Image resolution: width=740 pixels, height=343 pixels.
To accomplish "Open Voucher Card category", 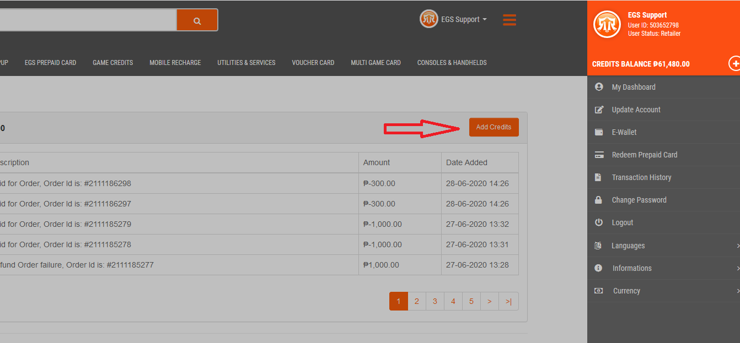I will [x=313, y=63].
